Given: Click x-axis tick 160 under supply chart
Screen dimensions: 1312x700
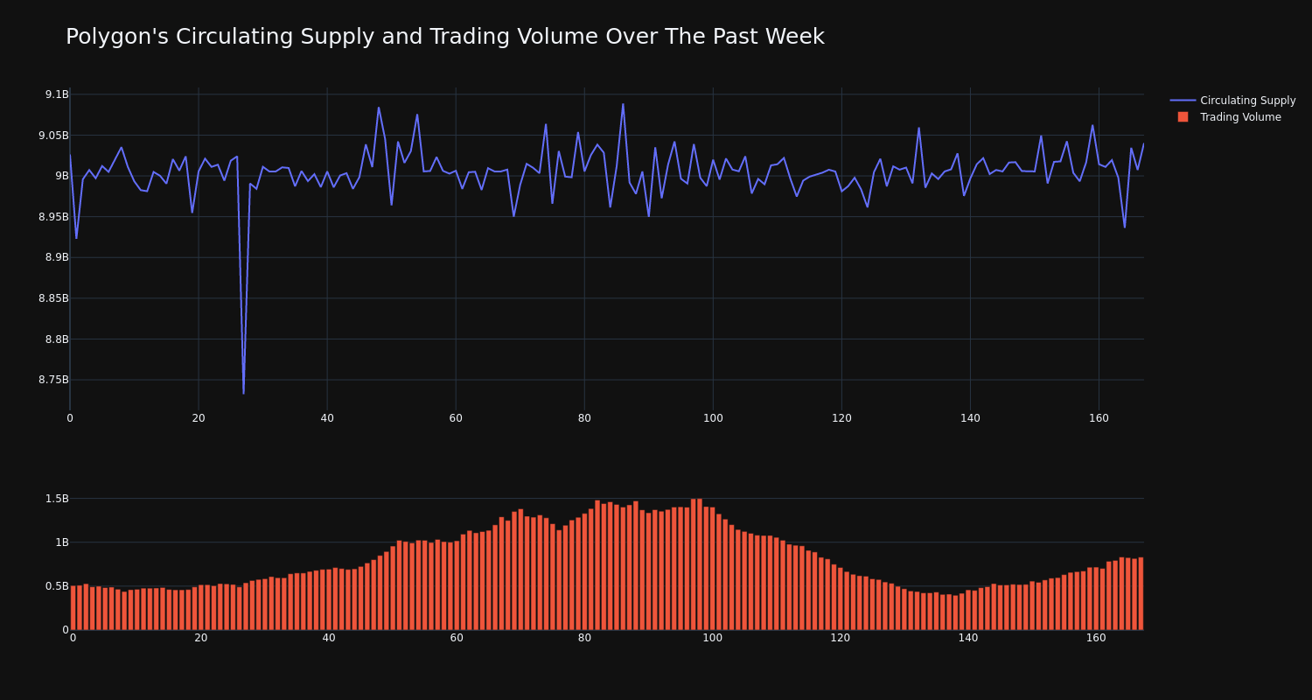Looking at the screenshot, I should 1099,418.
